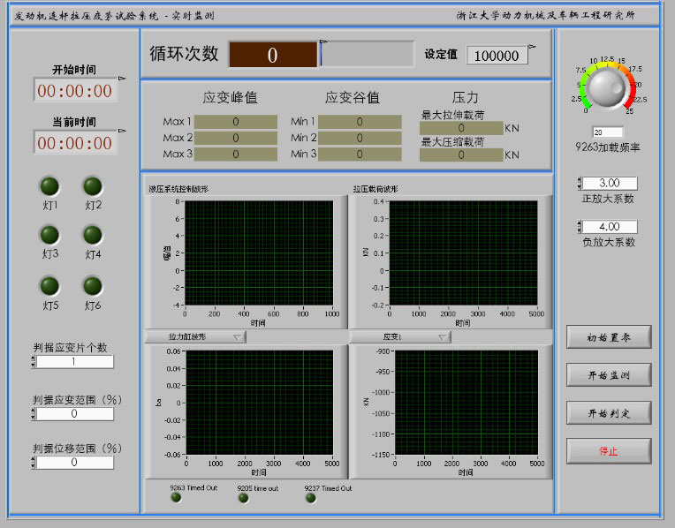Click the 判据应变范围 (%) input field
This screenshot has width=675, height=528.
click(74, 413)
